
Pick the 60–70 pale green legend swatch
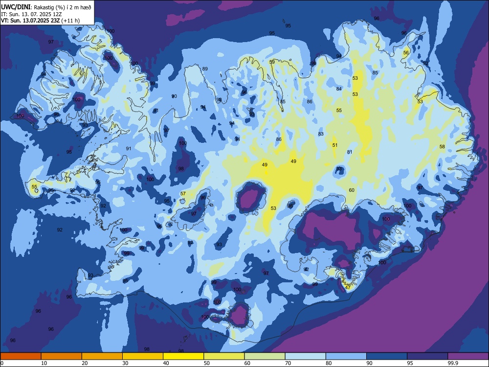(265, 356)
